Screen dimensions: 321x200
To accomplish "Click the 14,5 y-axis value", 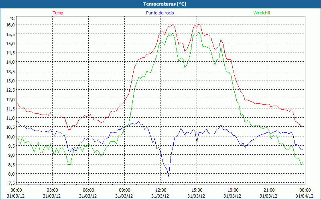I will [x=11, y=52].
